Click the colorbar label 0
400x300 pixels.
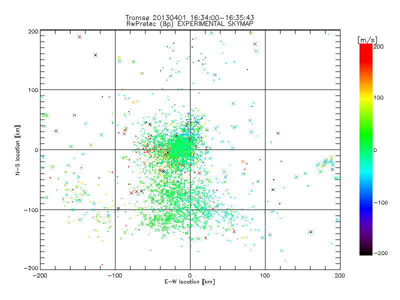pos(375,150)
